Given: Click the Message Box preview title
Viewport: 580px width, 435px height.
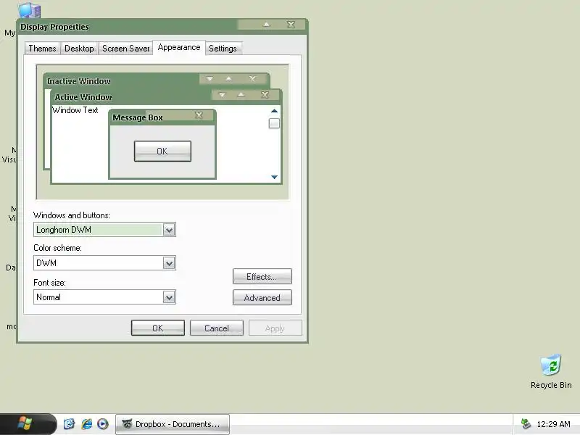Looking at the screenshot, I should tap(138, 117).
